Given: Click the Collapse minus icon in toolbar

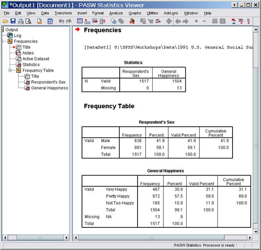Looking at the screenshot, I should click(204, 21).
